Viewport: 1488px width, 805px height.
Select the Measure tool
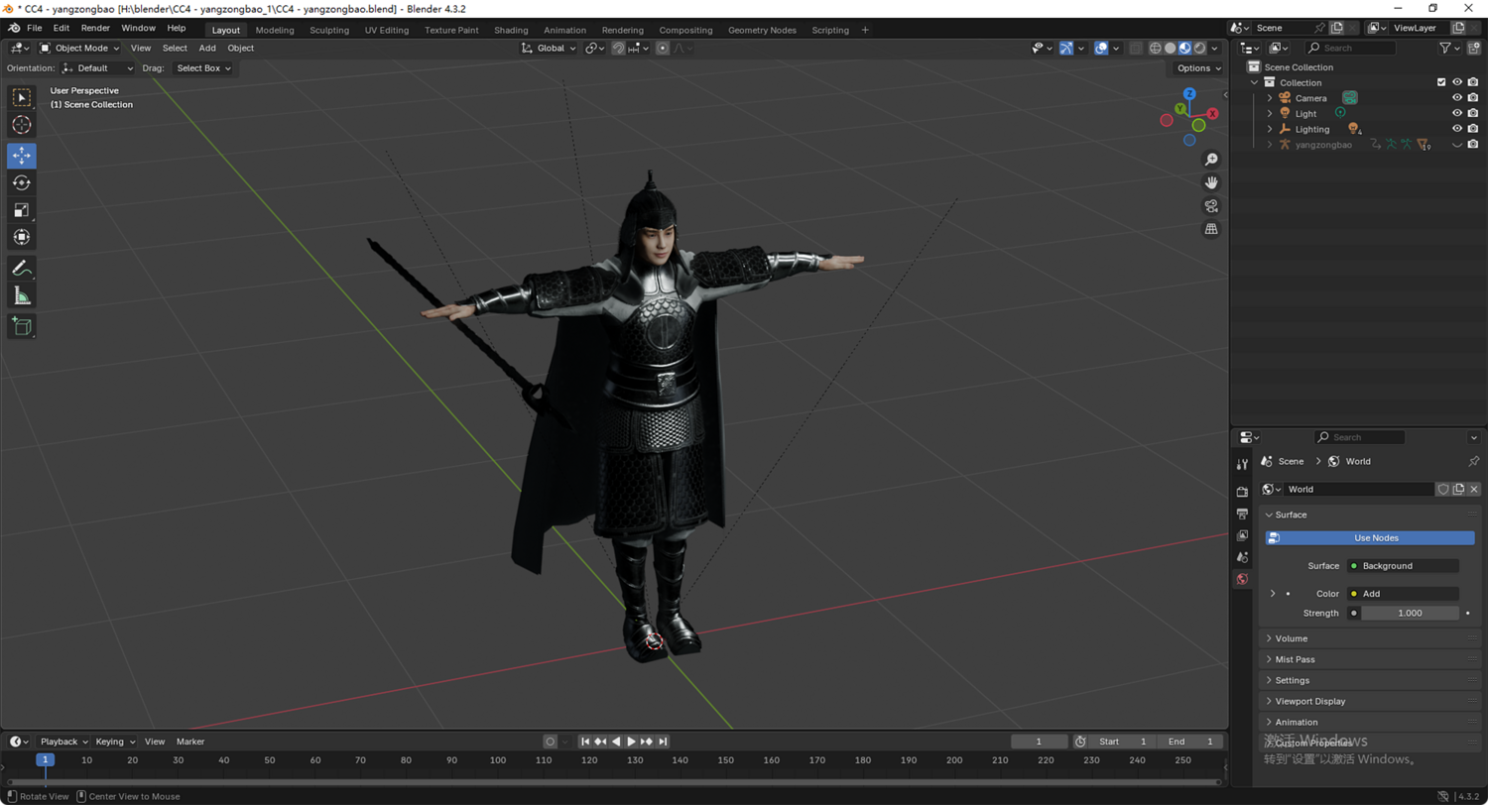coord(22,295)
